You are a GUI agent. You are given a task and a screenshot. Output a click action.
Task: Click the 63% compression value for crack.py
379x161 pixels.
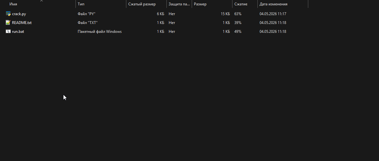(238, 14)
